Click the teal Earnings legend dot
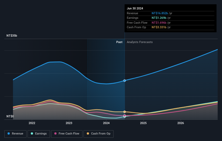This screenshot has width=222, height=141. click(32, 133)
